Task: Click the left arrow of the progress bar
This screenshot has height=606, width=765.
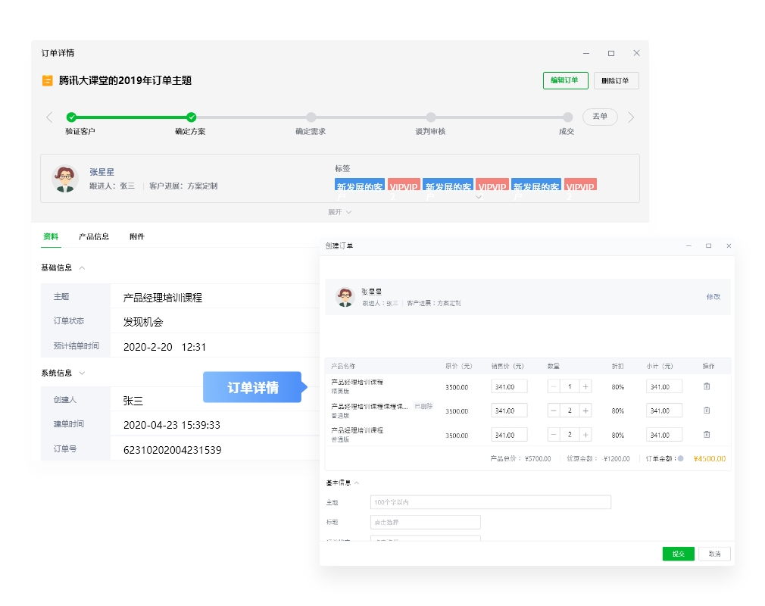Action: [49, 117]
